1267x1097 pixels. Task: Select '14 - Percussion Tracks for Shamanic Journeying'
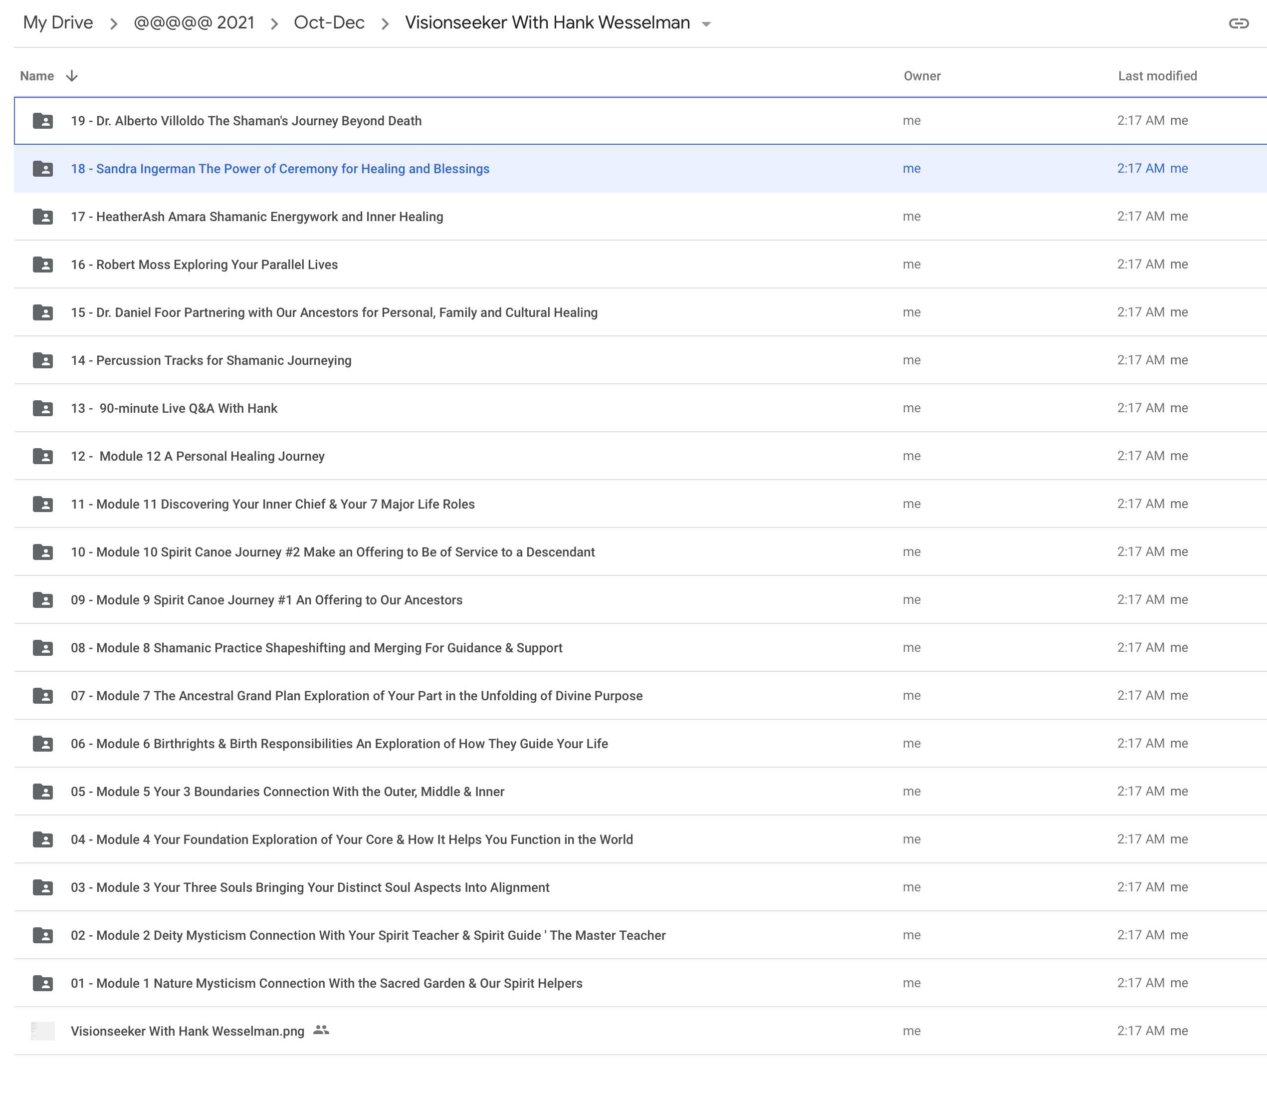211,360
